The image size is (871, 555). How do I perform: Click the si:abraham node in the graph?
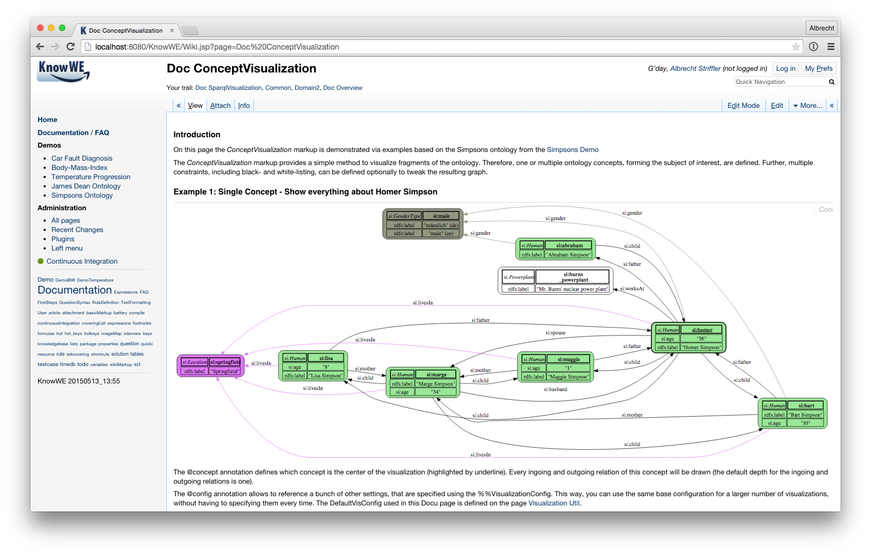556,249
